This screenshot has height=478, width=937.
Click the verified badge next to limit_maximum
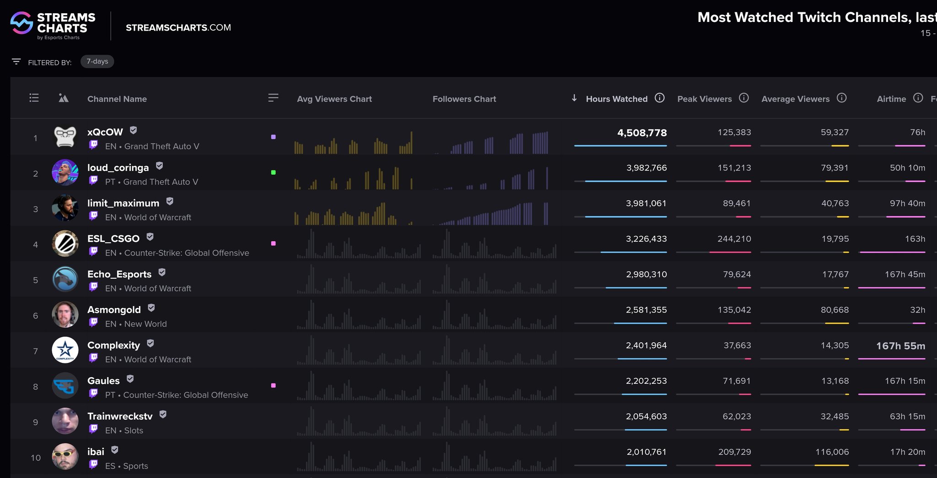[170, 202]
